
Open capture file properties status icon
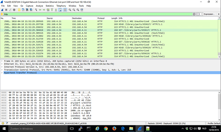[x=7, y=123]
